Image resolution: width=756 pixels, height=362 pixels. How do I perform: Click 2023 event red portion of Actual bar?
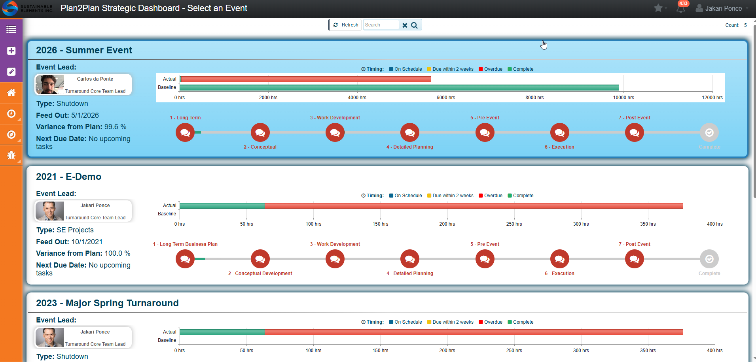474,332
